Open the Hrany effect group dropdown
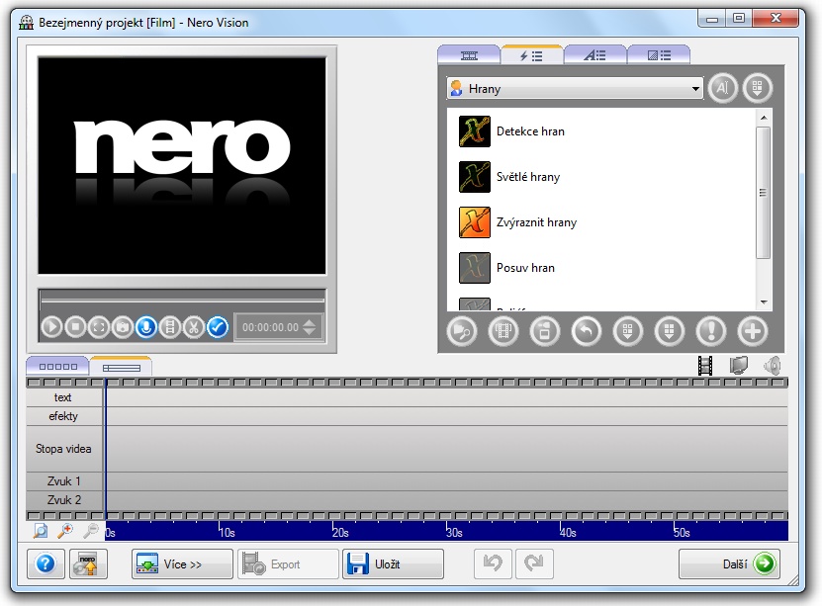Screen dimensions: 822x606 (575, 89)
